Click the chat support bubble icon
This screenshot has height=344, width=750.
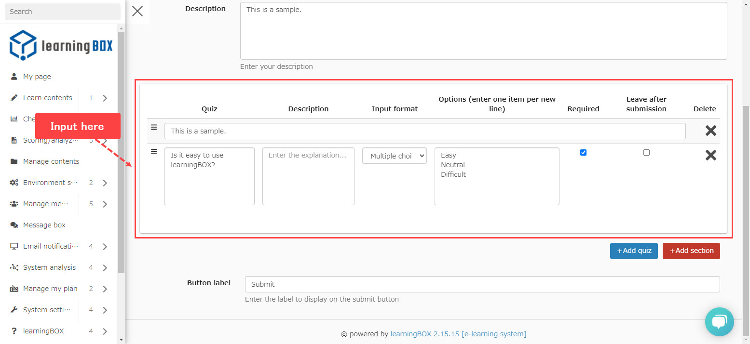(719, 322)
